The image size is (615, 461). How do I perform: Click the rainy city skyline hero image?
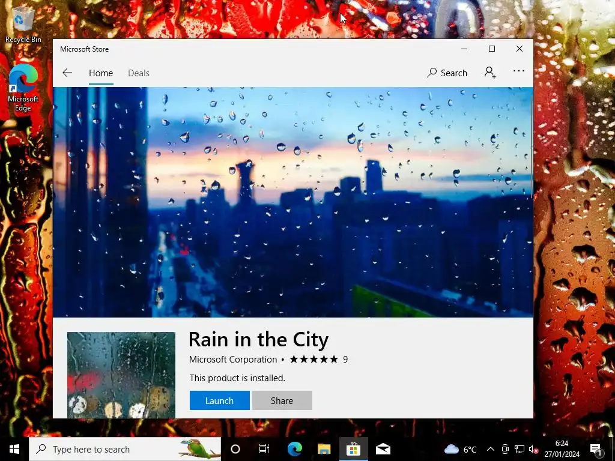click(292, 202)
